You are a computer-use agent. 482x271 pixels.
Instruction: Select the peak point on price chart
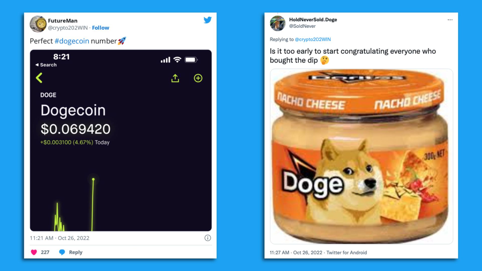tap(93, 179)
